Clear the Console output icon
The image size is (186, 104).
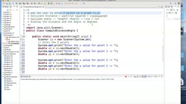pos(135,77)
